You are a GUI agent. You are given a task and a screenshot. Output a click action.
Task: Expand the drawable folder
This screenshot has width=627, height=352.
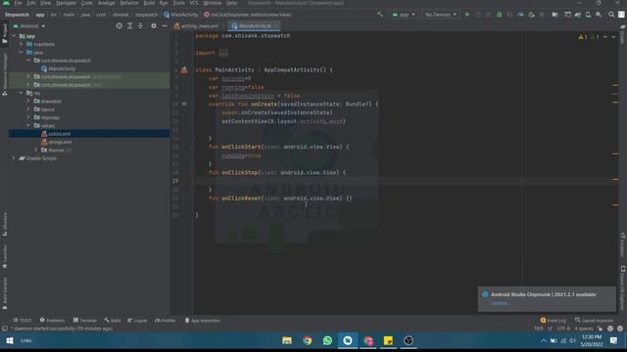click(x=28, y=101)
